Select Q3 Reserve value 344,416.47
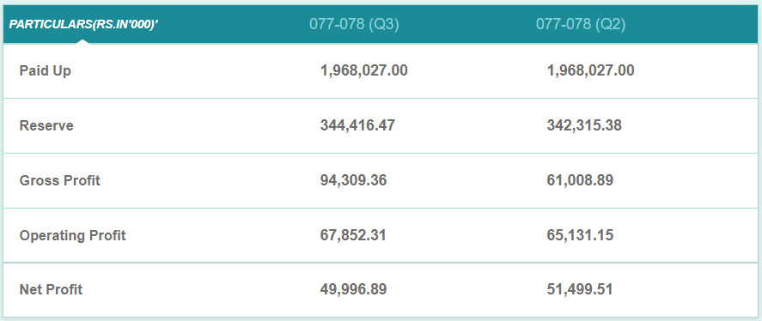Image resolution: width=762 pixels, height=321 pixels. [357, 126]
